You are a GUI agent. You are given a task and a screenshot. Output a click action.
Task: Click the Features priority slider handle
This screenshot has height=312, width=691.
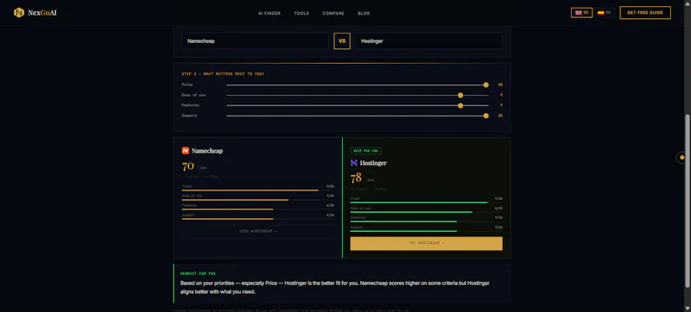[460, 105]
